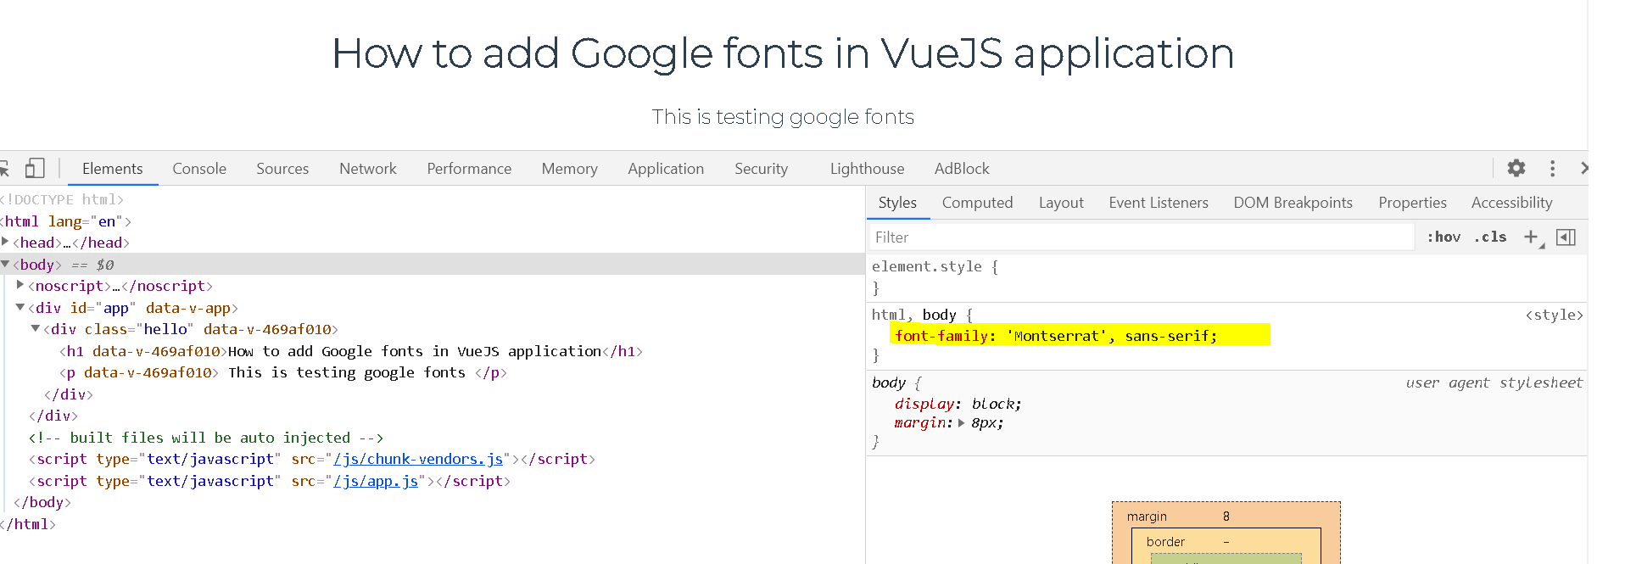Toggle the computed styles sidebar icon
This screenshot has width=1625, height=564.
[x=1566, y=237]
